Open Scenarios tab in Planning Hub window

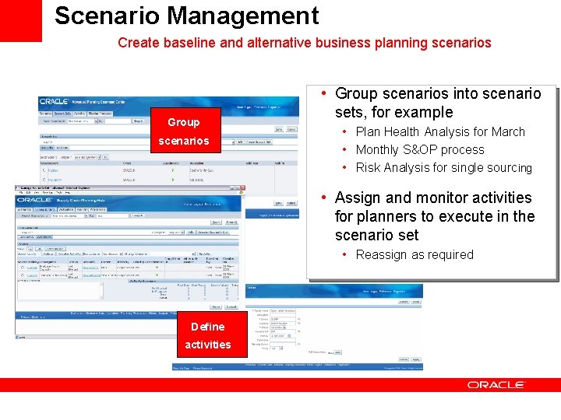[x=25, y=209]
